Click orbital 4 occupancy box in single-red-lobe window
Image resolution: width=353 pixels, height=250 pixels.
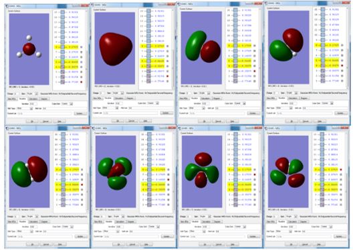click(148, 66)
